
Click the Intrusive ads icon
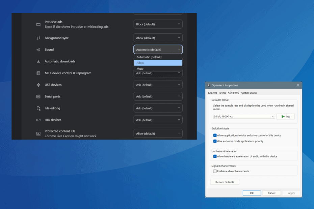[38, 24]
